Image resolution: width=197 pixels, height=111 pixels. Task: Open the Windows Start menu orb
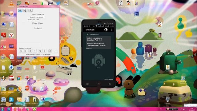[2, 109]
